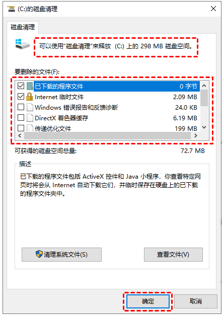Click the file icon for Windows 错误报告和反馈诊断

(x=30, y=107)
